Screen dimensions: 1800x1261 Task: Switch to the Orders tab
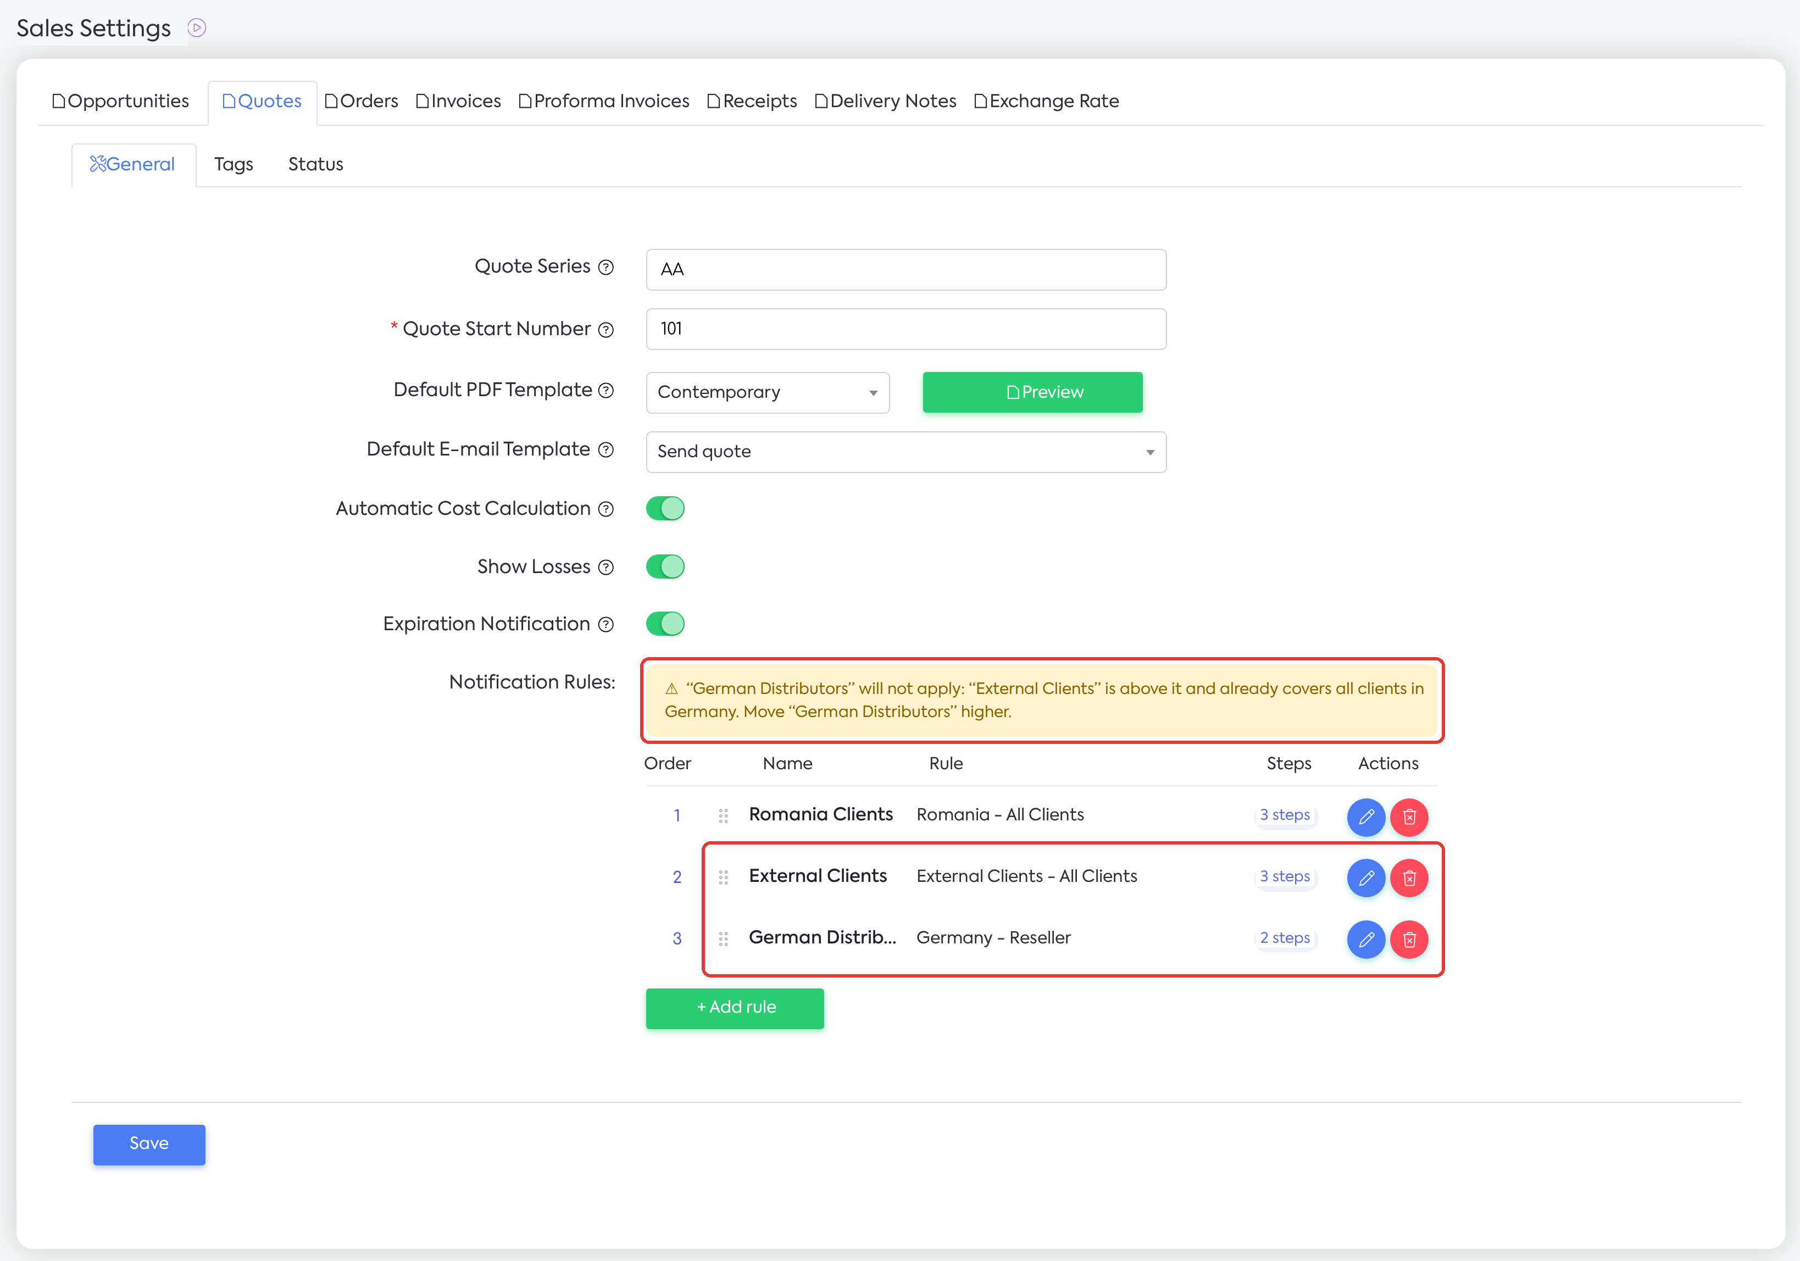[x=362, y=101]
